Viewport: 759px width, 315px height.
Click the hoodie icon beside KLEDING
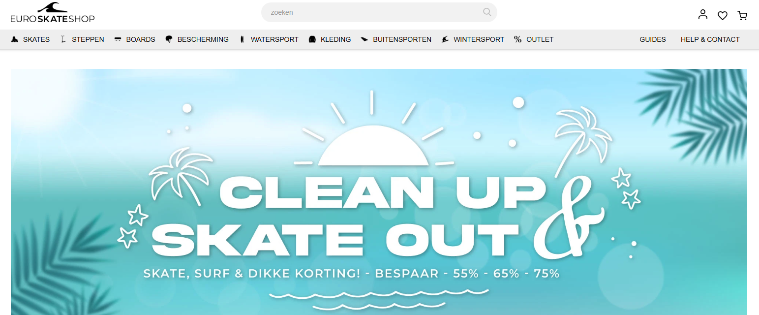(x=312, y=39)
